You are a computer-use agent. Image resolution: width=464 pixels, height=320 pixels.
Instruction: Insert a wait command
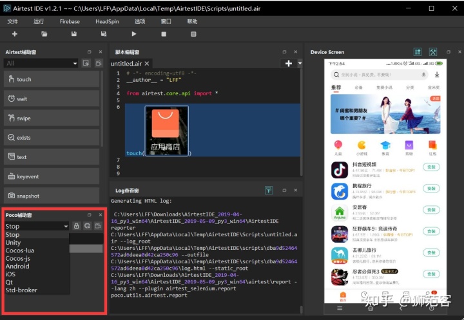52,99
